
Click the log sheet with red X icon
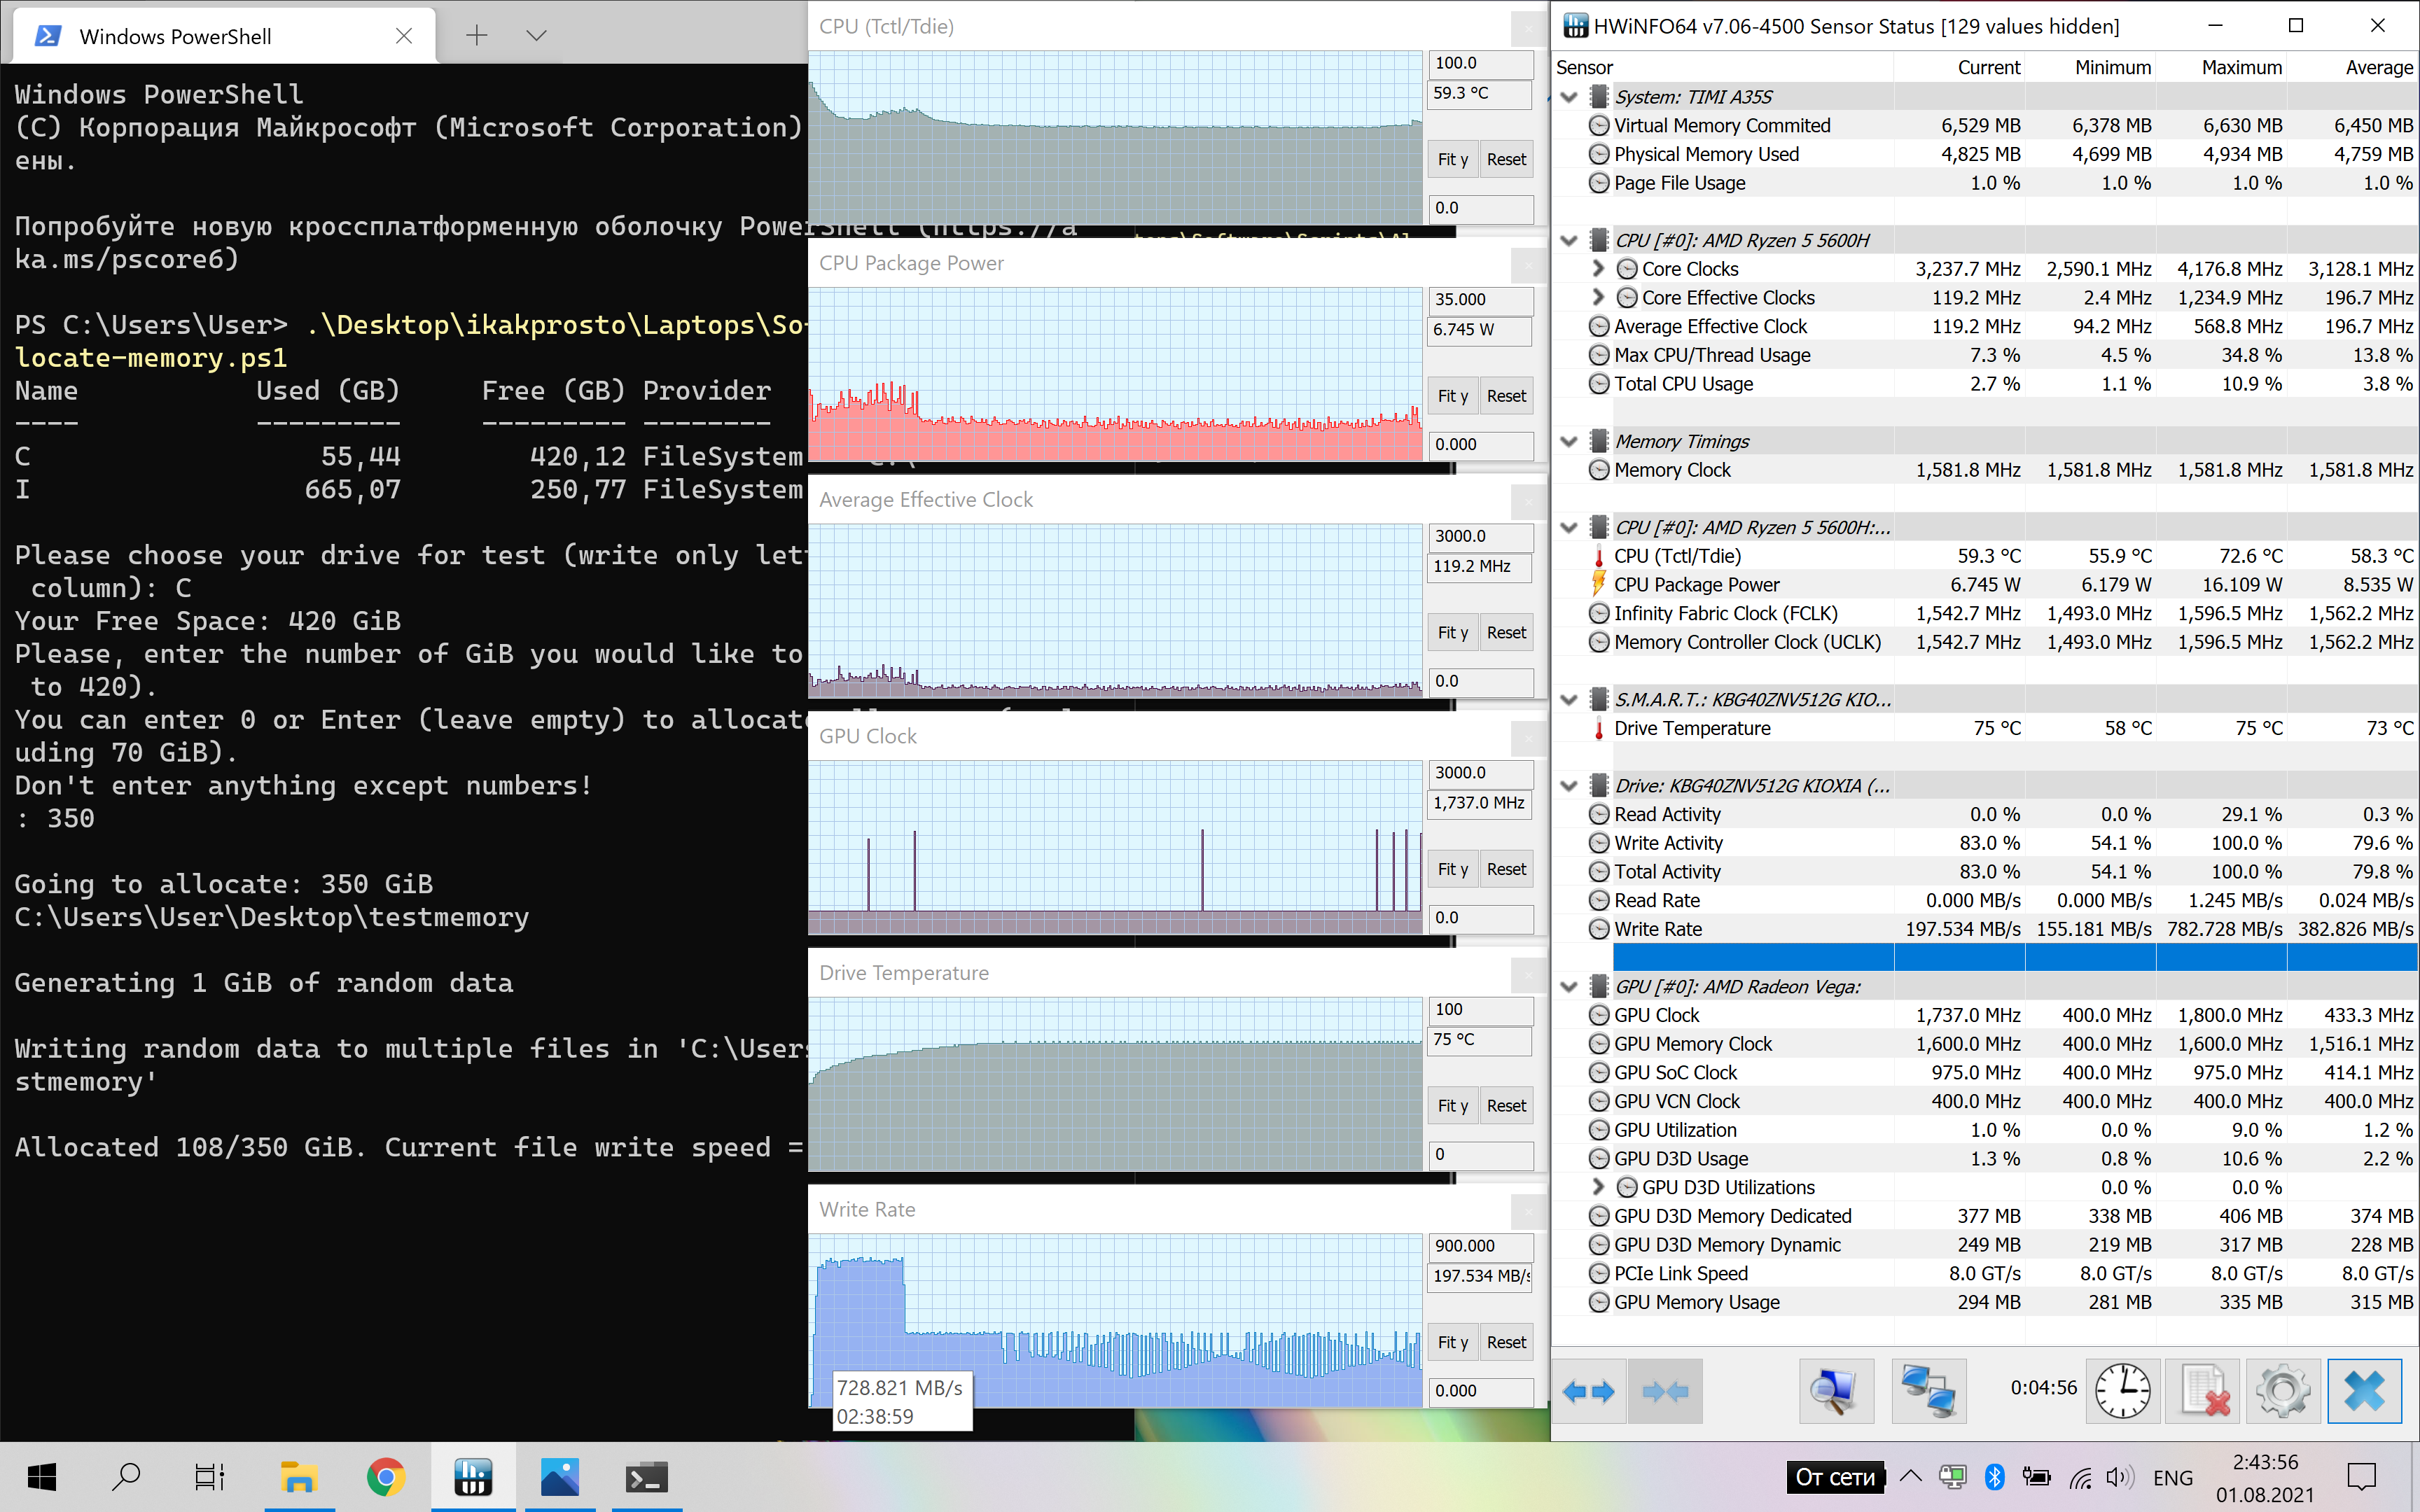pos(2203,1391)
